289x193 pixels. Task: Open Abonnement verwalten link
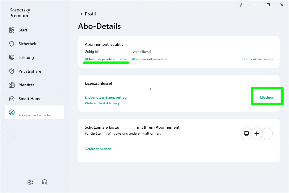150,59
